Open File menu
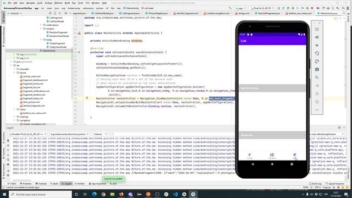 click(x=9, y=3)
